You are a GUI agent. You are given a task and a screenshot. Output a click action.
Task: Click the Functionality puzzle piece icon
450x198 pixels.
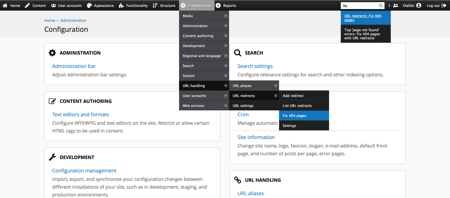(122, 6)
